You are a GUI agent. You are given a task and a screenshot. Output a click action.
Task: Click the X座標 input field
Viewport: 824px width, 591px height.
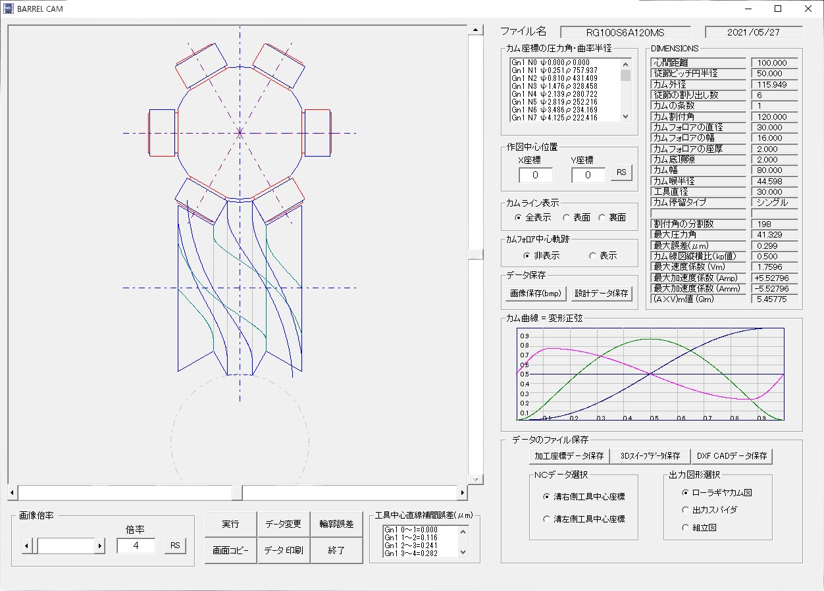click(x=536, y=175)
